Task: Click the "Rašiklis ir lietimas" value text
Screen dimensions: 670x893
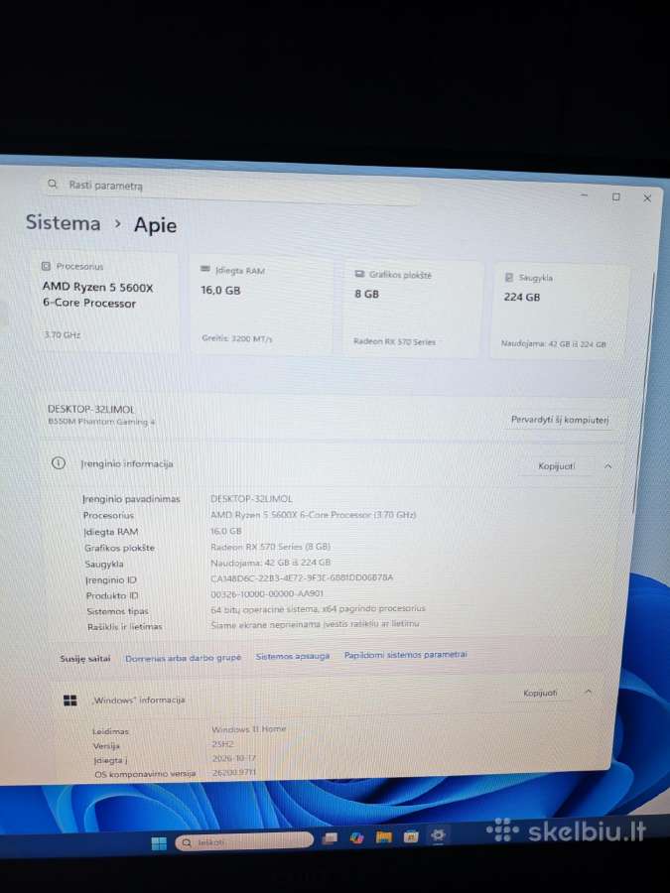Action: click(315, 624)
